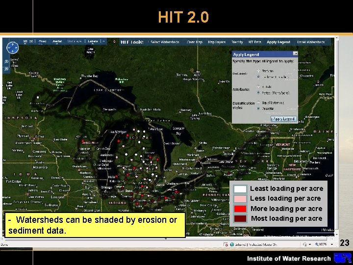Click the Green Bay label on map
Viewport: 353px width, 265px height.
[103, 149]
